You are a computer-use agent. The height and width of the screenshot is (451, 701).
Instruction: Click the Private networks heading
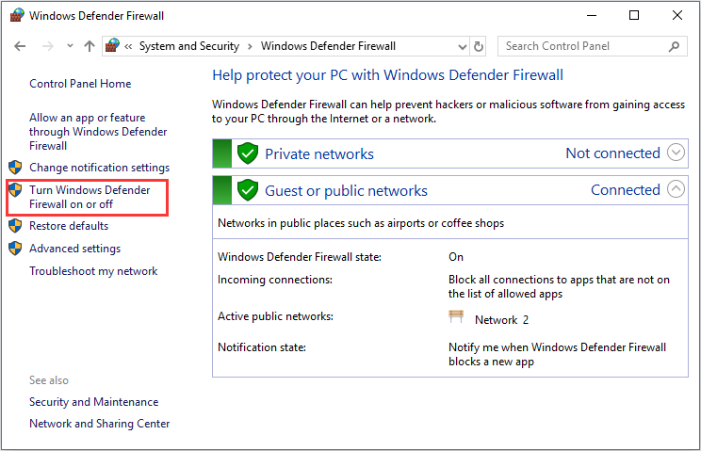[x=319, y=154]
